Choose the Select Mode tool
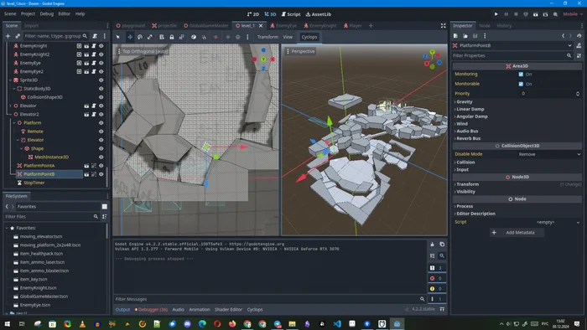 tap(118, 37)
